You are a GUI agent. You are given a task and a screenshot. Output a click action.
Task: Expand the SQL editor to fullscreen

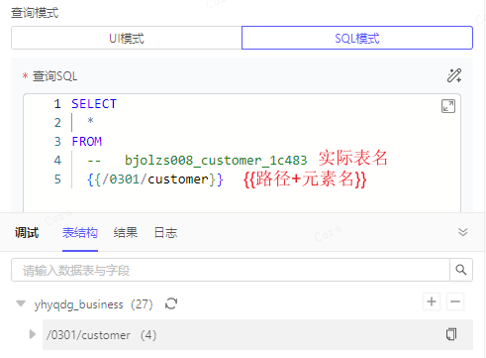448,106
